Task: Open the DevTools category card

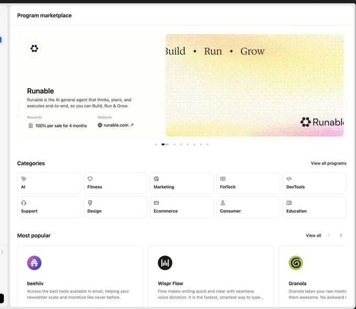Action: pyautogui.click(x=314, y=183)
